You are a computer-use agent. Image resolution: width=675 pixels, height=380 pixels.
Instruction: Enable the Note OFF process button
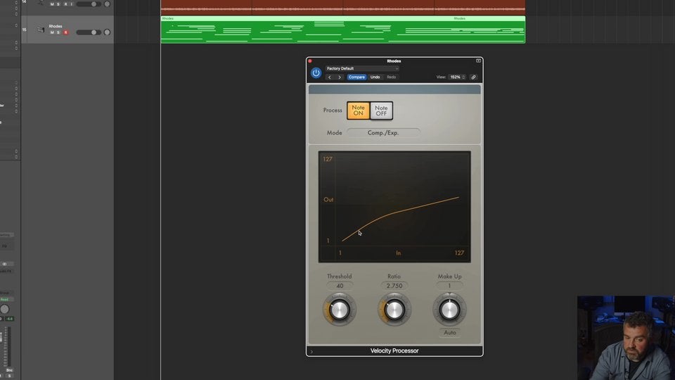(381, 110)
